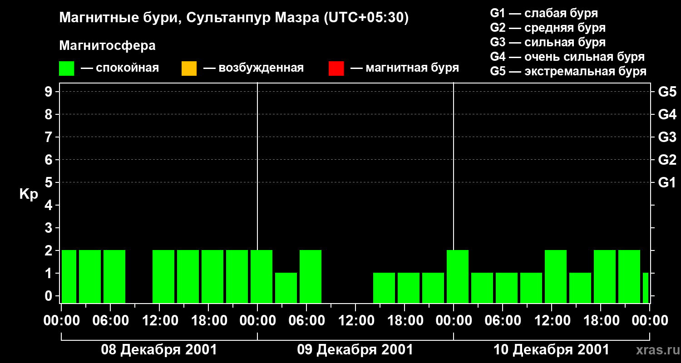681x363 pixels.
Task: Click the 'Kp' axis title
Action: click(x=29, y=194)
